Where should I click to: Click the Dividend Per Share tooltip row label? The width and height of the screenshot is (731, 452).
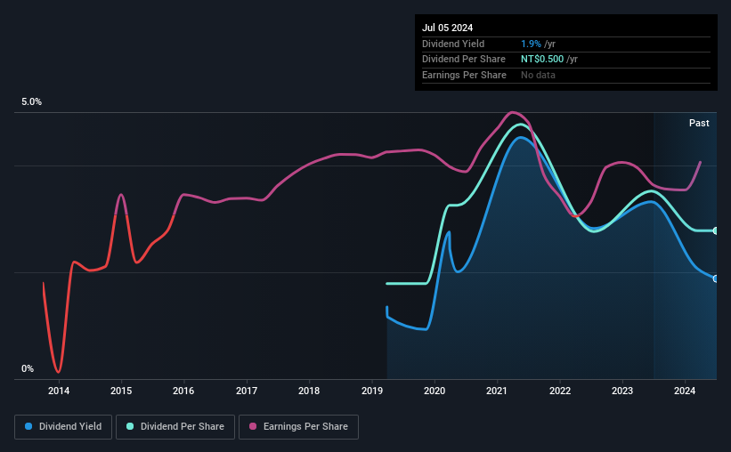click(x=463, y=60)
